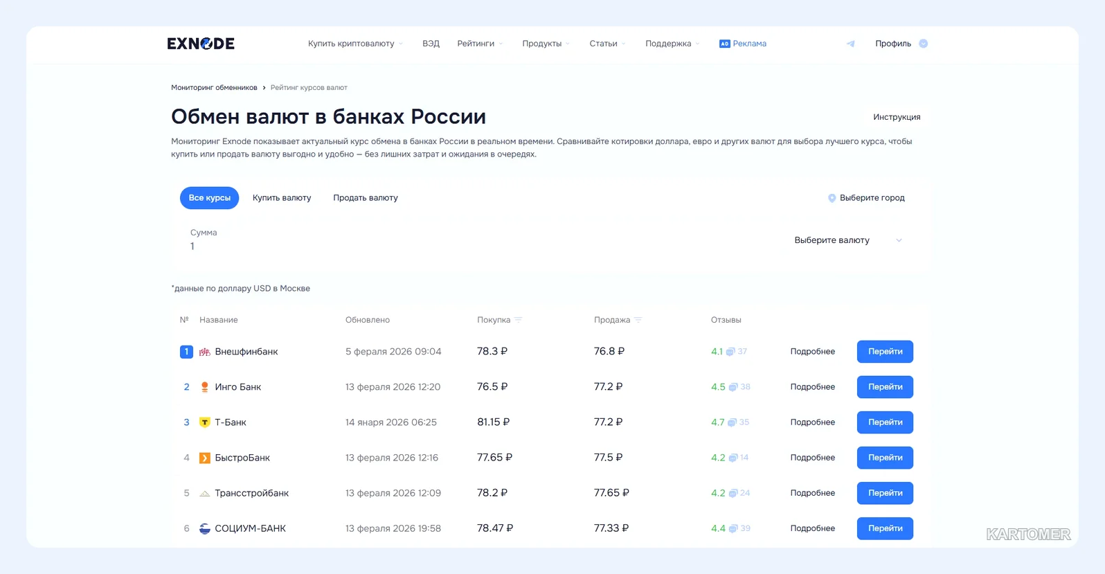Image resolution: width=1105 pixels, height=574 pixels.
Task: Sort by the Покупка column filter icon
Action: pyautogui.click(x=518, y=320)
